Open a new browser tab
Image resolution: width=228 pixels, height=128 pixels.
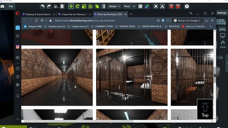point(131,14)
